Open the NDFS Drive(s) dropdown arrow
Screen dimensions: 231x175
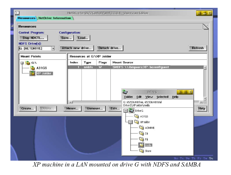(x=53, y=48)
